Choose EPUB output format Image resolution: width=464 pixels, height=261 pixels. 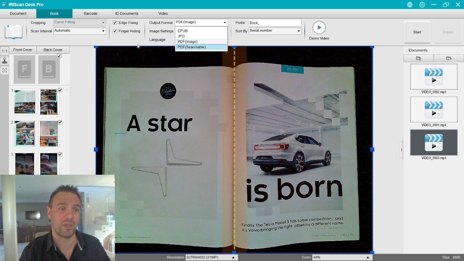201,31
